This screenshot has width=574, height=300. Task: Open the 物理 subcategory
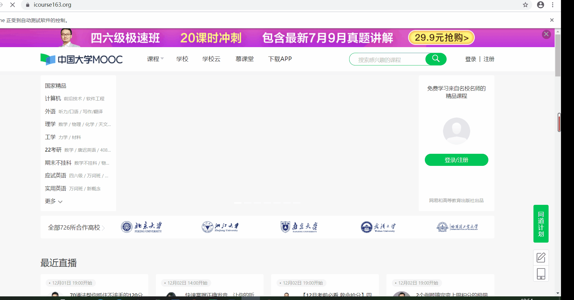click(76, 124)
